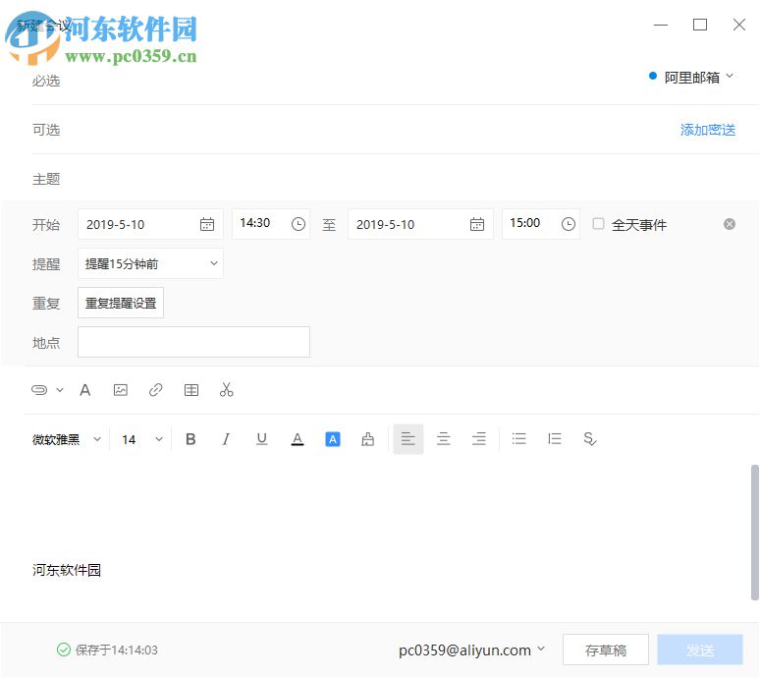Image resolution: width=760 pixels, height=678 pixels.
Task: Click the 必选 required attendees field
Action: click(x=340, y=81)
